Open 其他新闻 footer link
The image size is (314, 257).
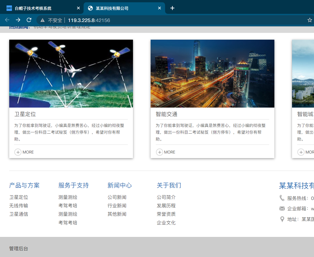pos(117,214)
